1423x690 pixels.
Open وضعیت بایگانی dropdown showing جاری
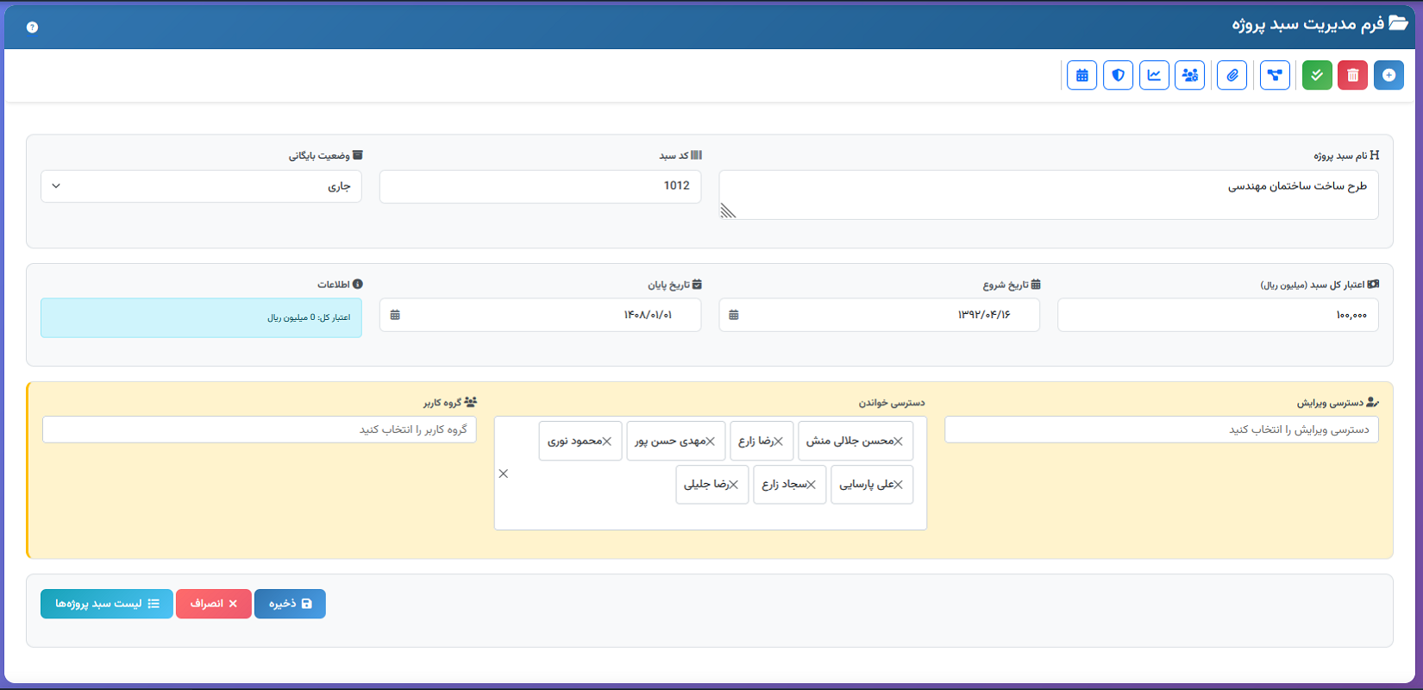pyautogui.click(x=201, y=186)
